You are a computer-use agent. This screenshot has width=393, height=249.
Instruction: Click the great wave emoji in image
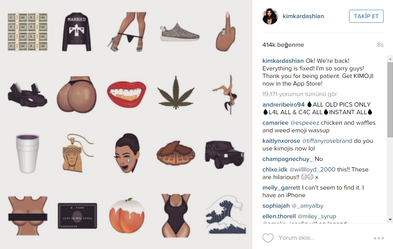coord(226,214)
